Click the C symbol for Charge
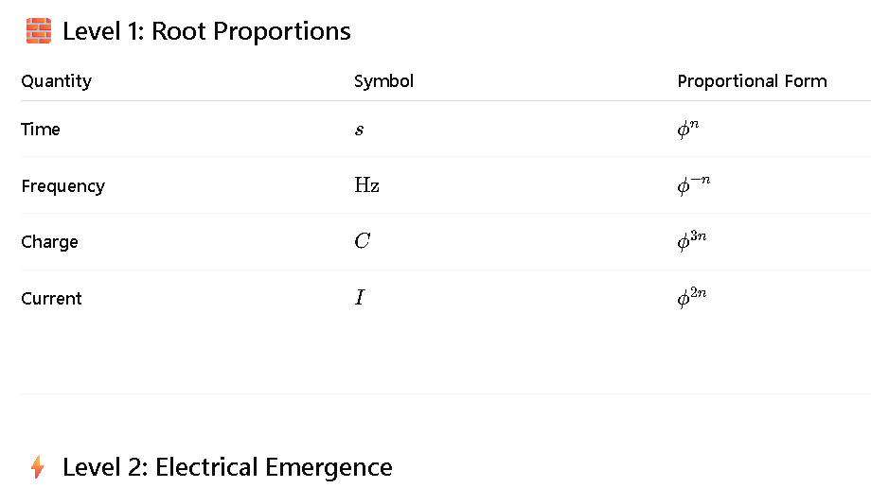The image size is (871, 488). coord(363,241)
